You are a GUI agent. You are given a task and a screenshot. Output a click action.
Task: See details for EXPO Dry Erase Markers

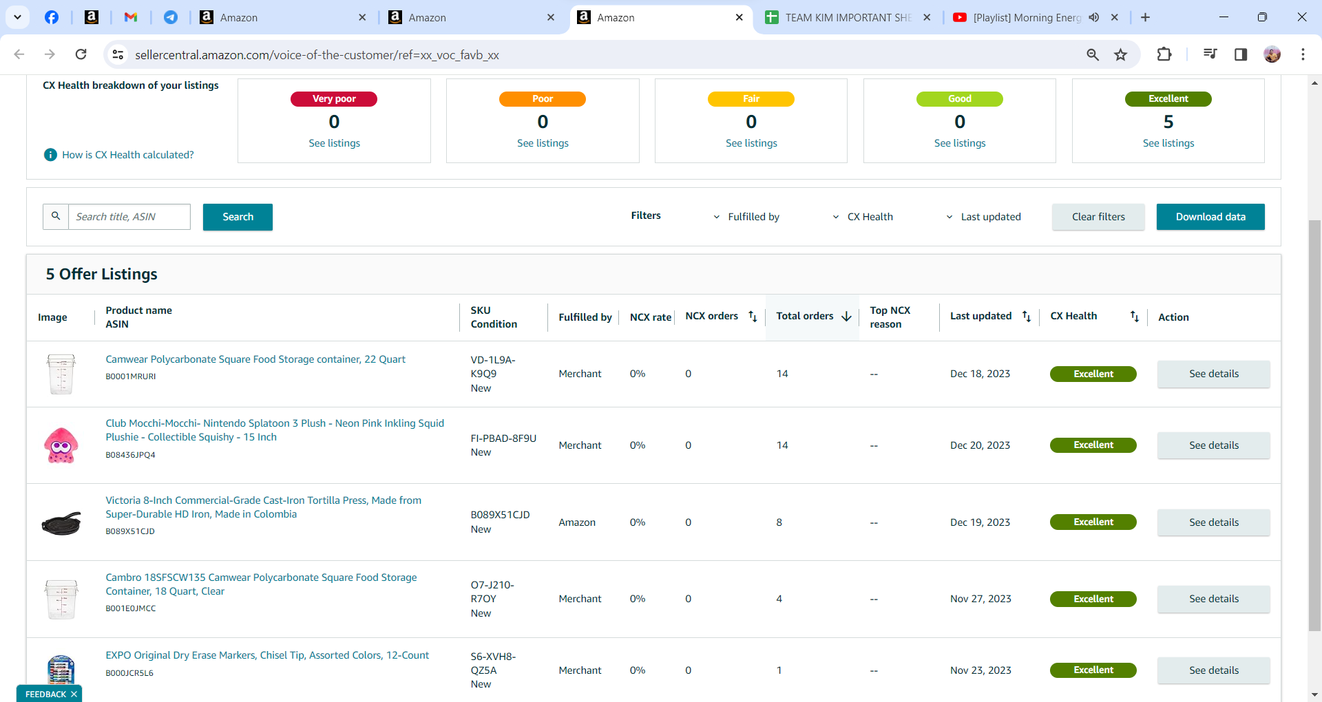click(x=1214, y=670)
